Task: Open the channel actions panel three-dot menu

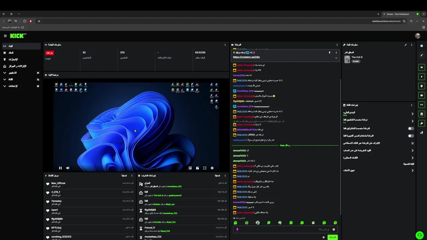Action: click(x=412, y=105)
